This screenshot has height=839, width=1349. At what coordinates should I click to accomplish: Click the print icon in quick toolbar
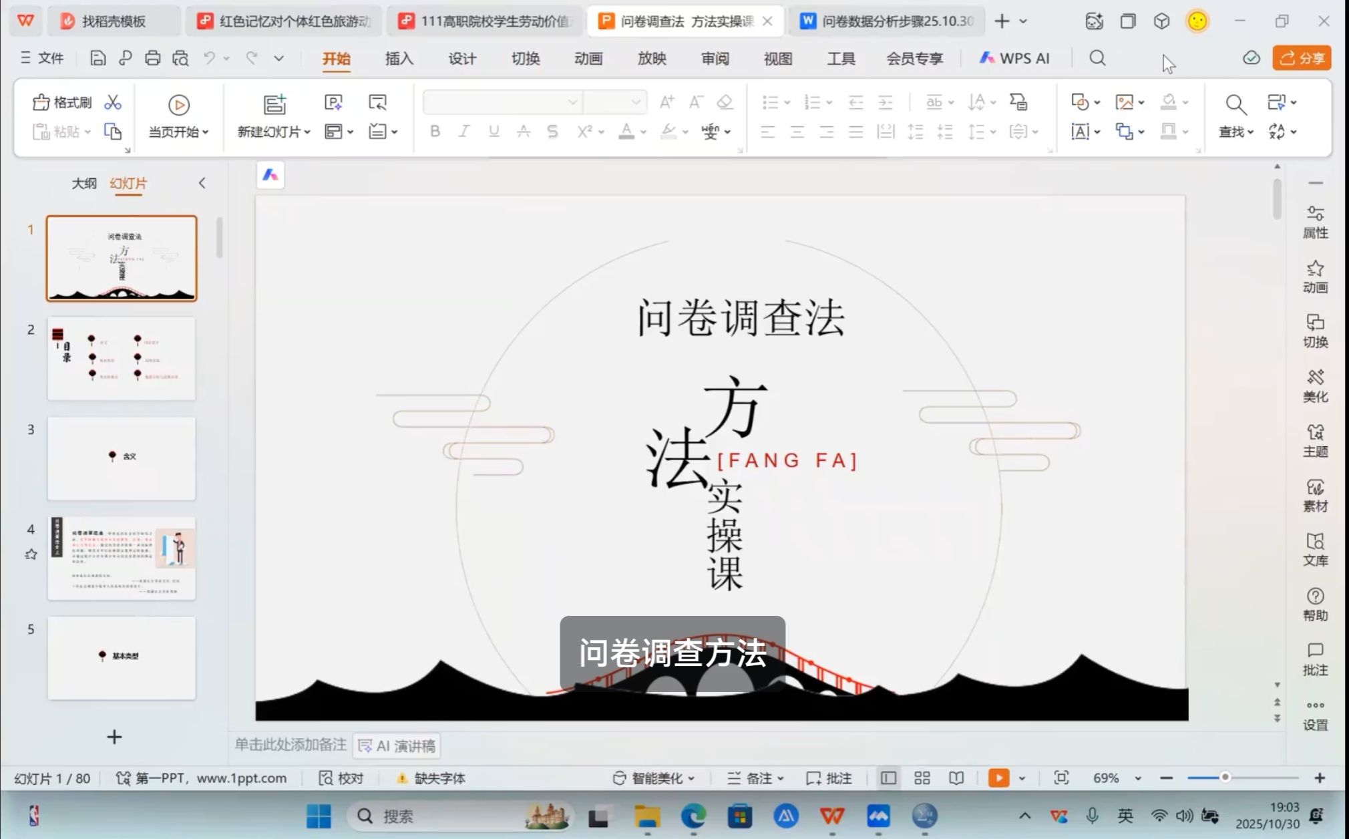(152, 59)
